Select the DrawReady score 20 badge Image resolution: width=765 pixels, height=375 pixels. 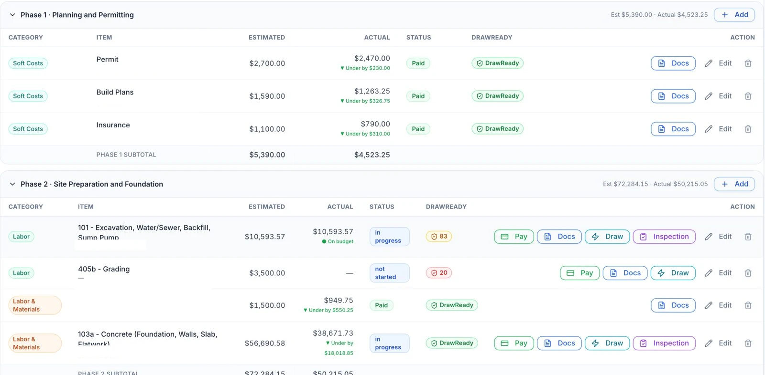[439, 273]
